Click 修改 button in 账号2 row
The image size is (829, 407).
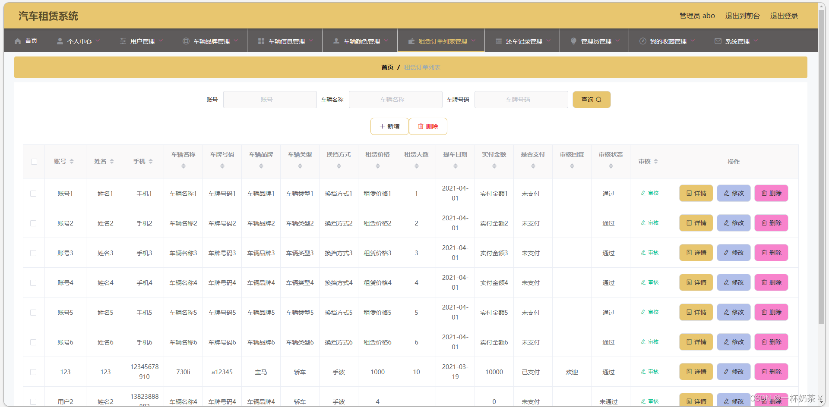[734, 223]
